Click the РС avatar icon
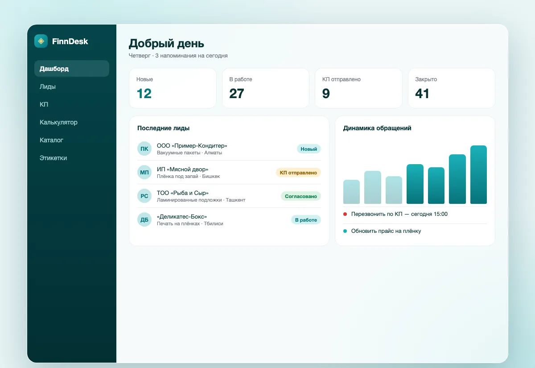The image size is (535, 368). point(144,196)
